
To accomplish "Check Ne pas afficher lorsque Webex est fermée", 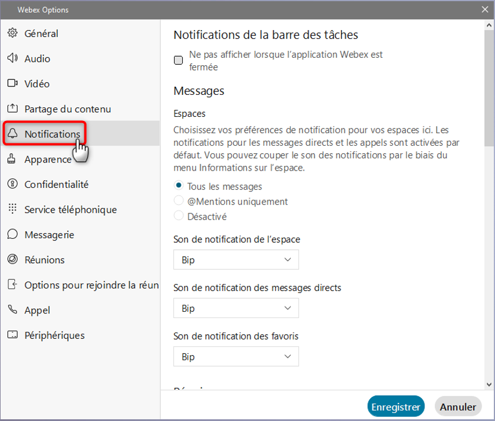I will pyautogui.click(x=178, y=60).
